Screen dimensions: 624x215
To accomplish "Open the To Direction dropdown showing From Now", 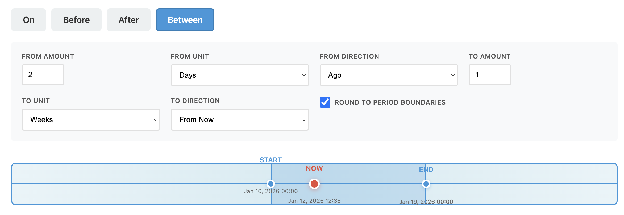I will tap(239, 120).
